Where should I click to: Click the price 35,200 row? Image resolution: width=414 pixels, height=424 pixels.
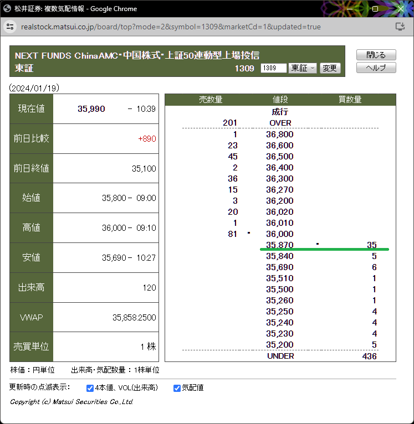tap(280, 345)
